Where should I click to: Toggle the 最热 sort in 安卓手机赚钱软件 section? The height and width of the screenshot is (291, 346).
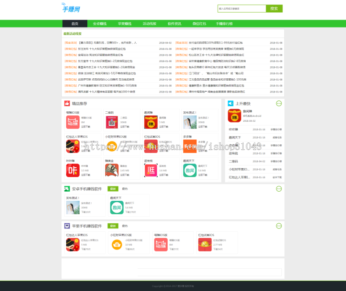pos(124,188)
